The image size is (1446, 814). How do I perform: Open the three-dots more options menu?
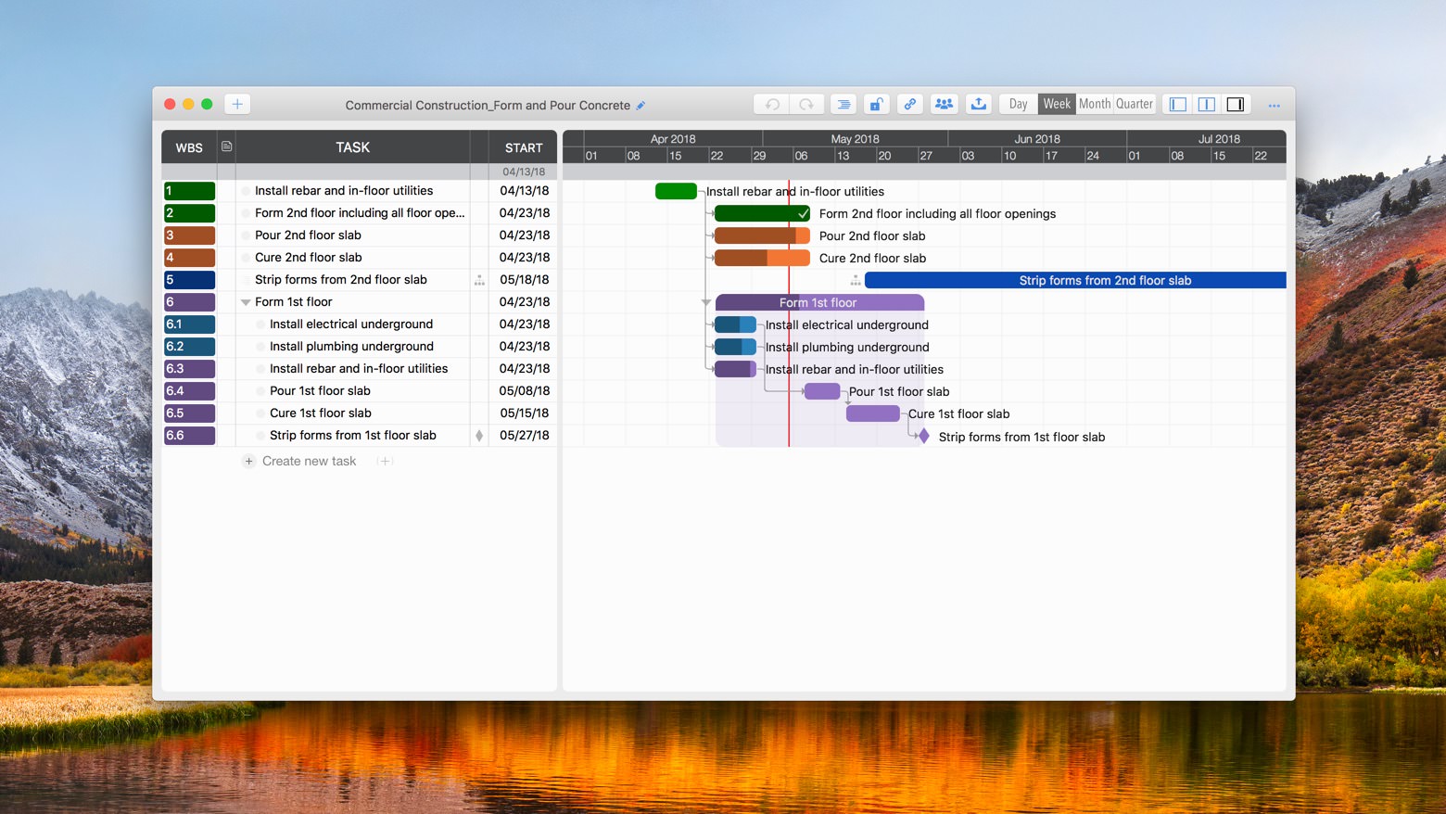[1274, 106]
